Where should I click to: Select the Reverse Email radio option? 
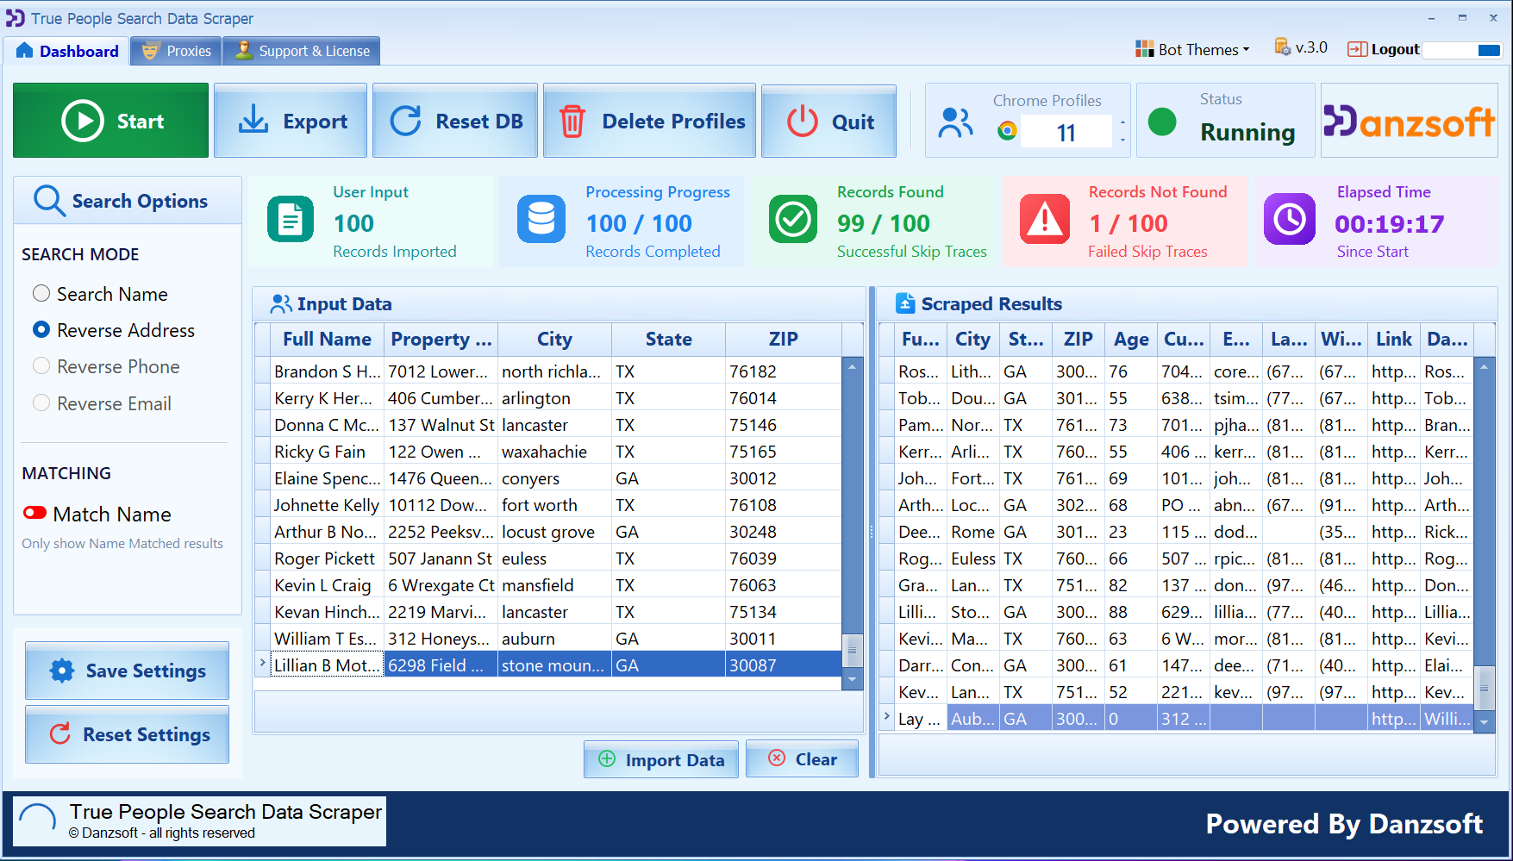41,403
